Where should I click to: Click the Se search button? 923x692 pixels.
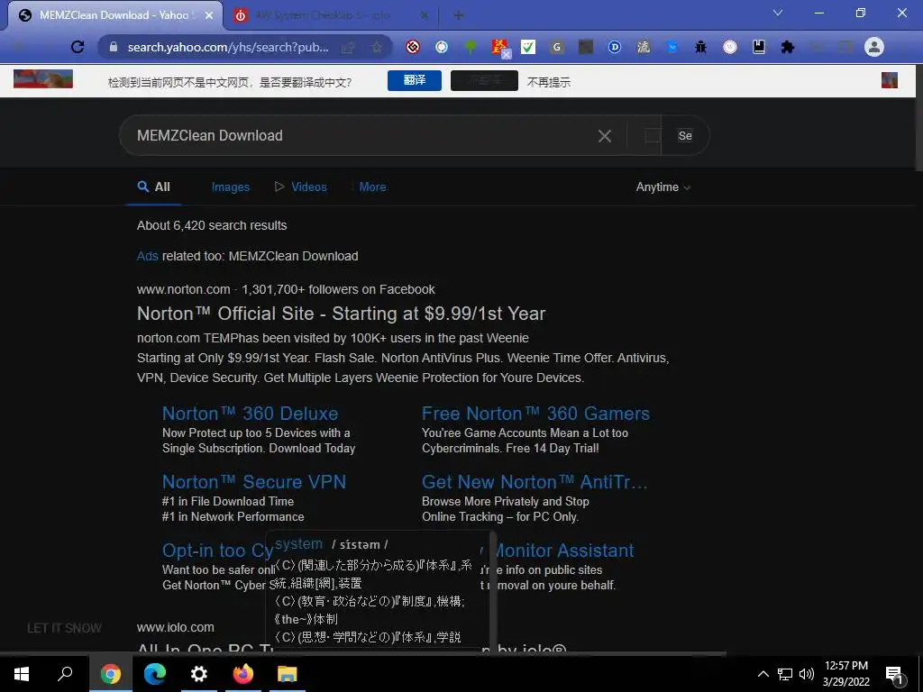click(x=685, y=135)
